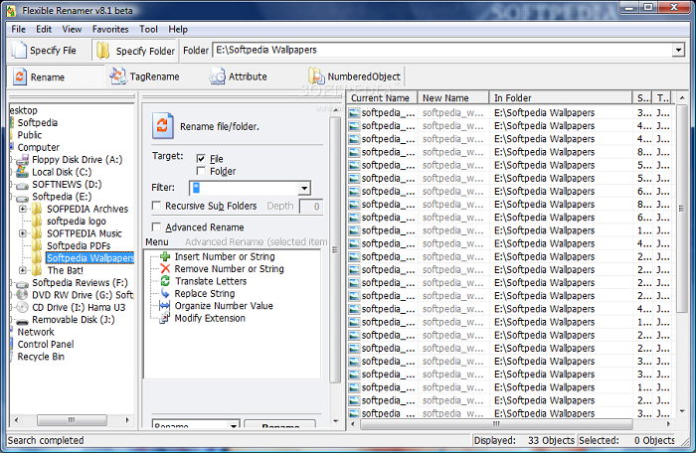Select the TagRename tool icon
The image size is (696, 453).
118,76
